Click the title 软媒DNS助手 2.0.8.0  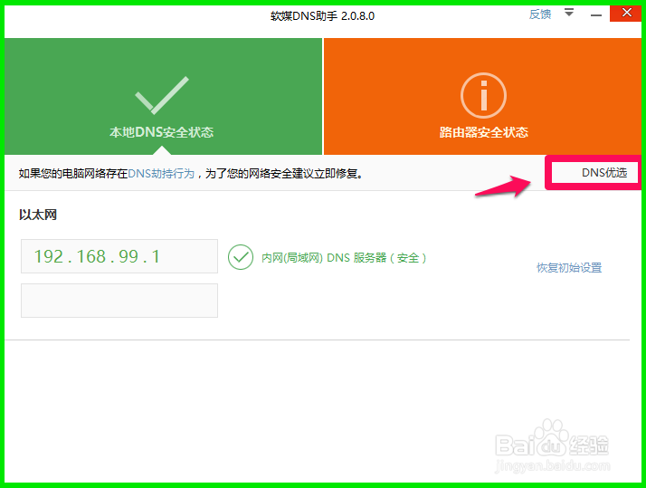coord(322,16)
